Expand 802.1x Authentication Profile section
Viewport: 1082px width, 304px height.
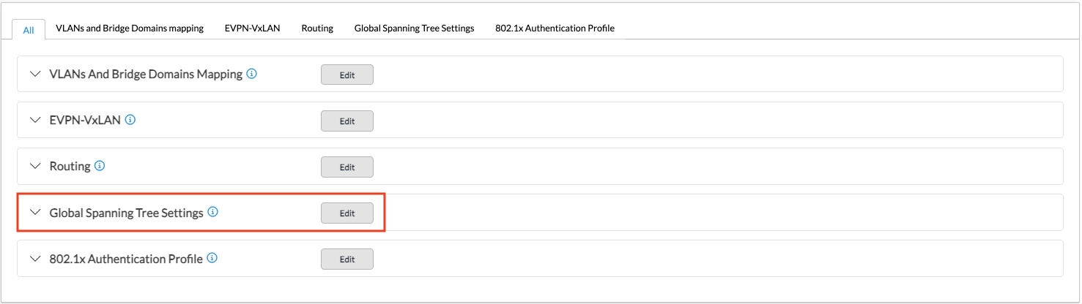35,259
